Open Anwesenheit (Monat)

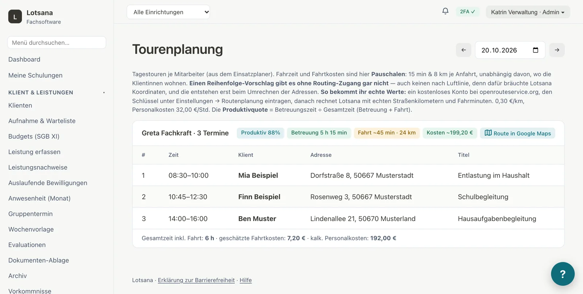[x=39, y=198]
